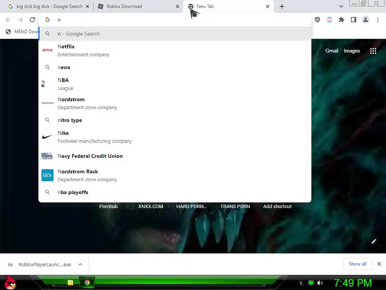The height and width of the screenshot is (290, 386).
Task: Pick the 'nba playoffs' suggestion
Action: point(175,192)
